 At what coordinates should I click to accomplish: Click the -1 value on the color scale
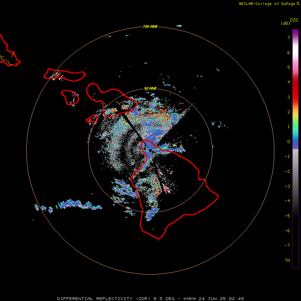point(287,157)
